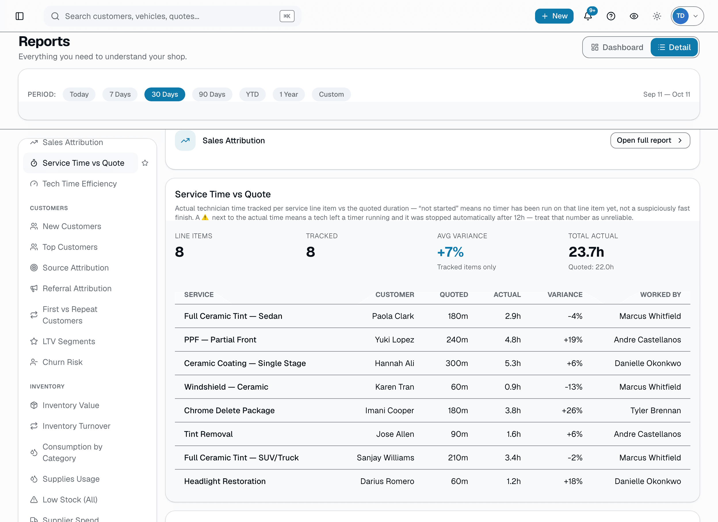
Task: Select the 90 Days period
Action: [212, 94]
